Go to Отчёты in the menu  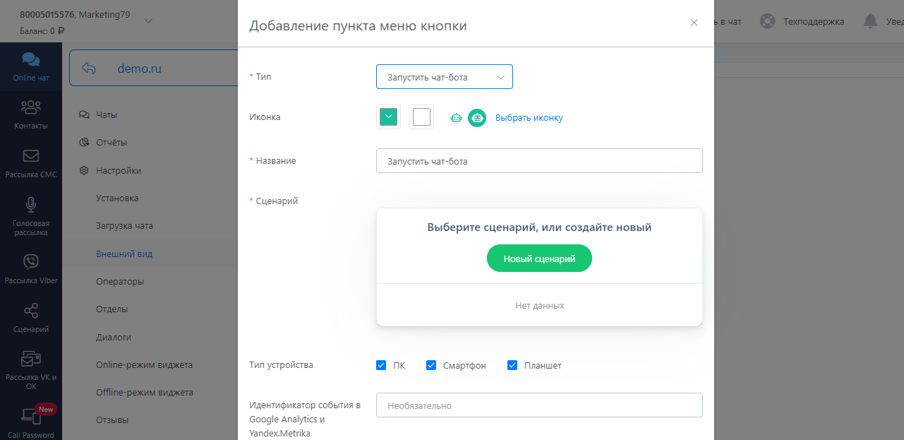click(x=112, y=142)
